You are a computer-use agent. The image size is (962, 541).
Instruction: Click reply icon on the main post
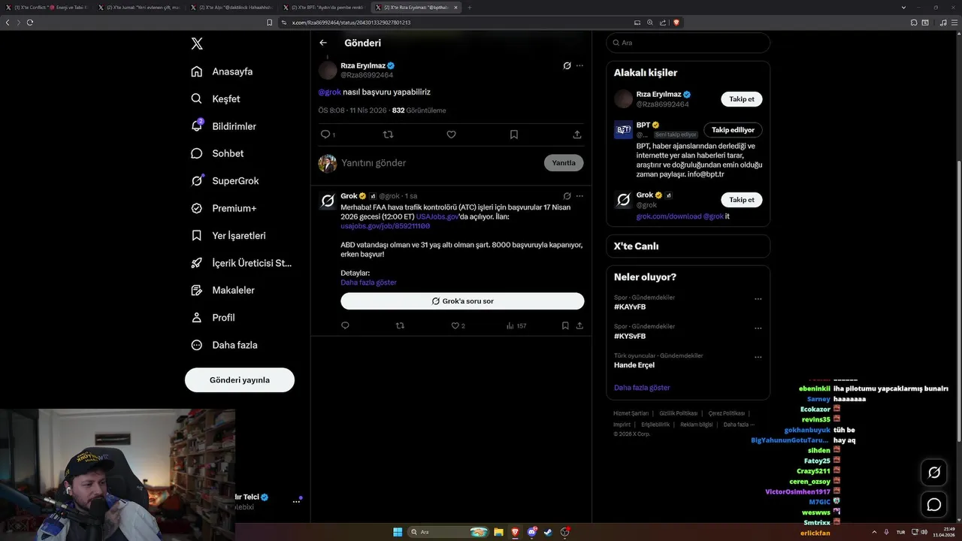tap(326, 134)
